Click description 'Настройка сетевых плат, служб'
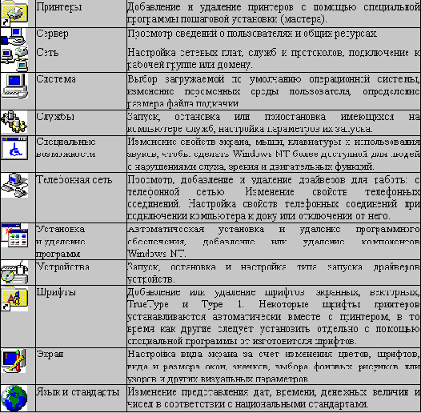The width and height of the screenshot is (421, 413). (x=274, y=58)
